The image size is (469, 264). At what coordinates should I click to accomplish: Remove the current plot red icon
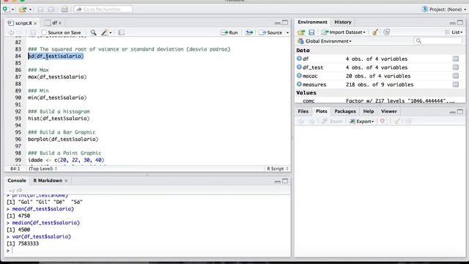pyautogui.click(x=383, y=121)
